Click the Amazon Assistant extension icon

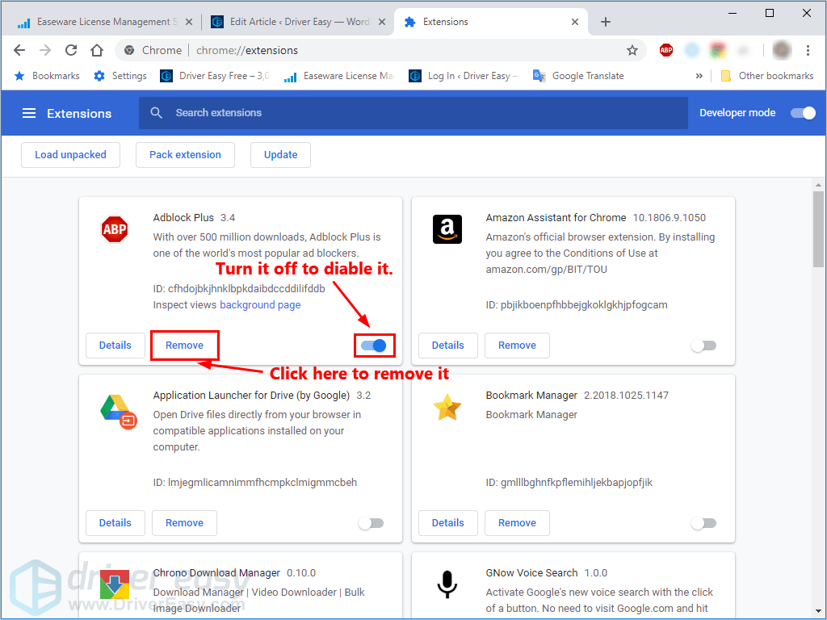tap(447, 229)
